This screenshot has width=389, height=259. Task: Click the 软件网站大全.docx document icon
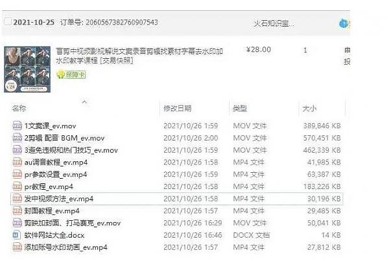point(18,235)
